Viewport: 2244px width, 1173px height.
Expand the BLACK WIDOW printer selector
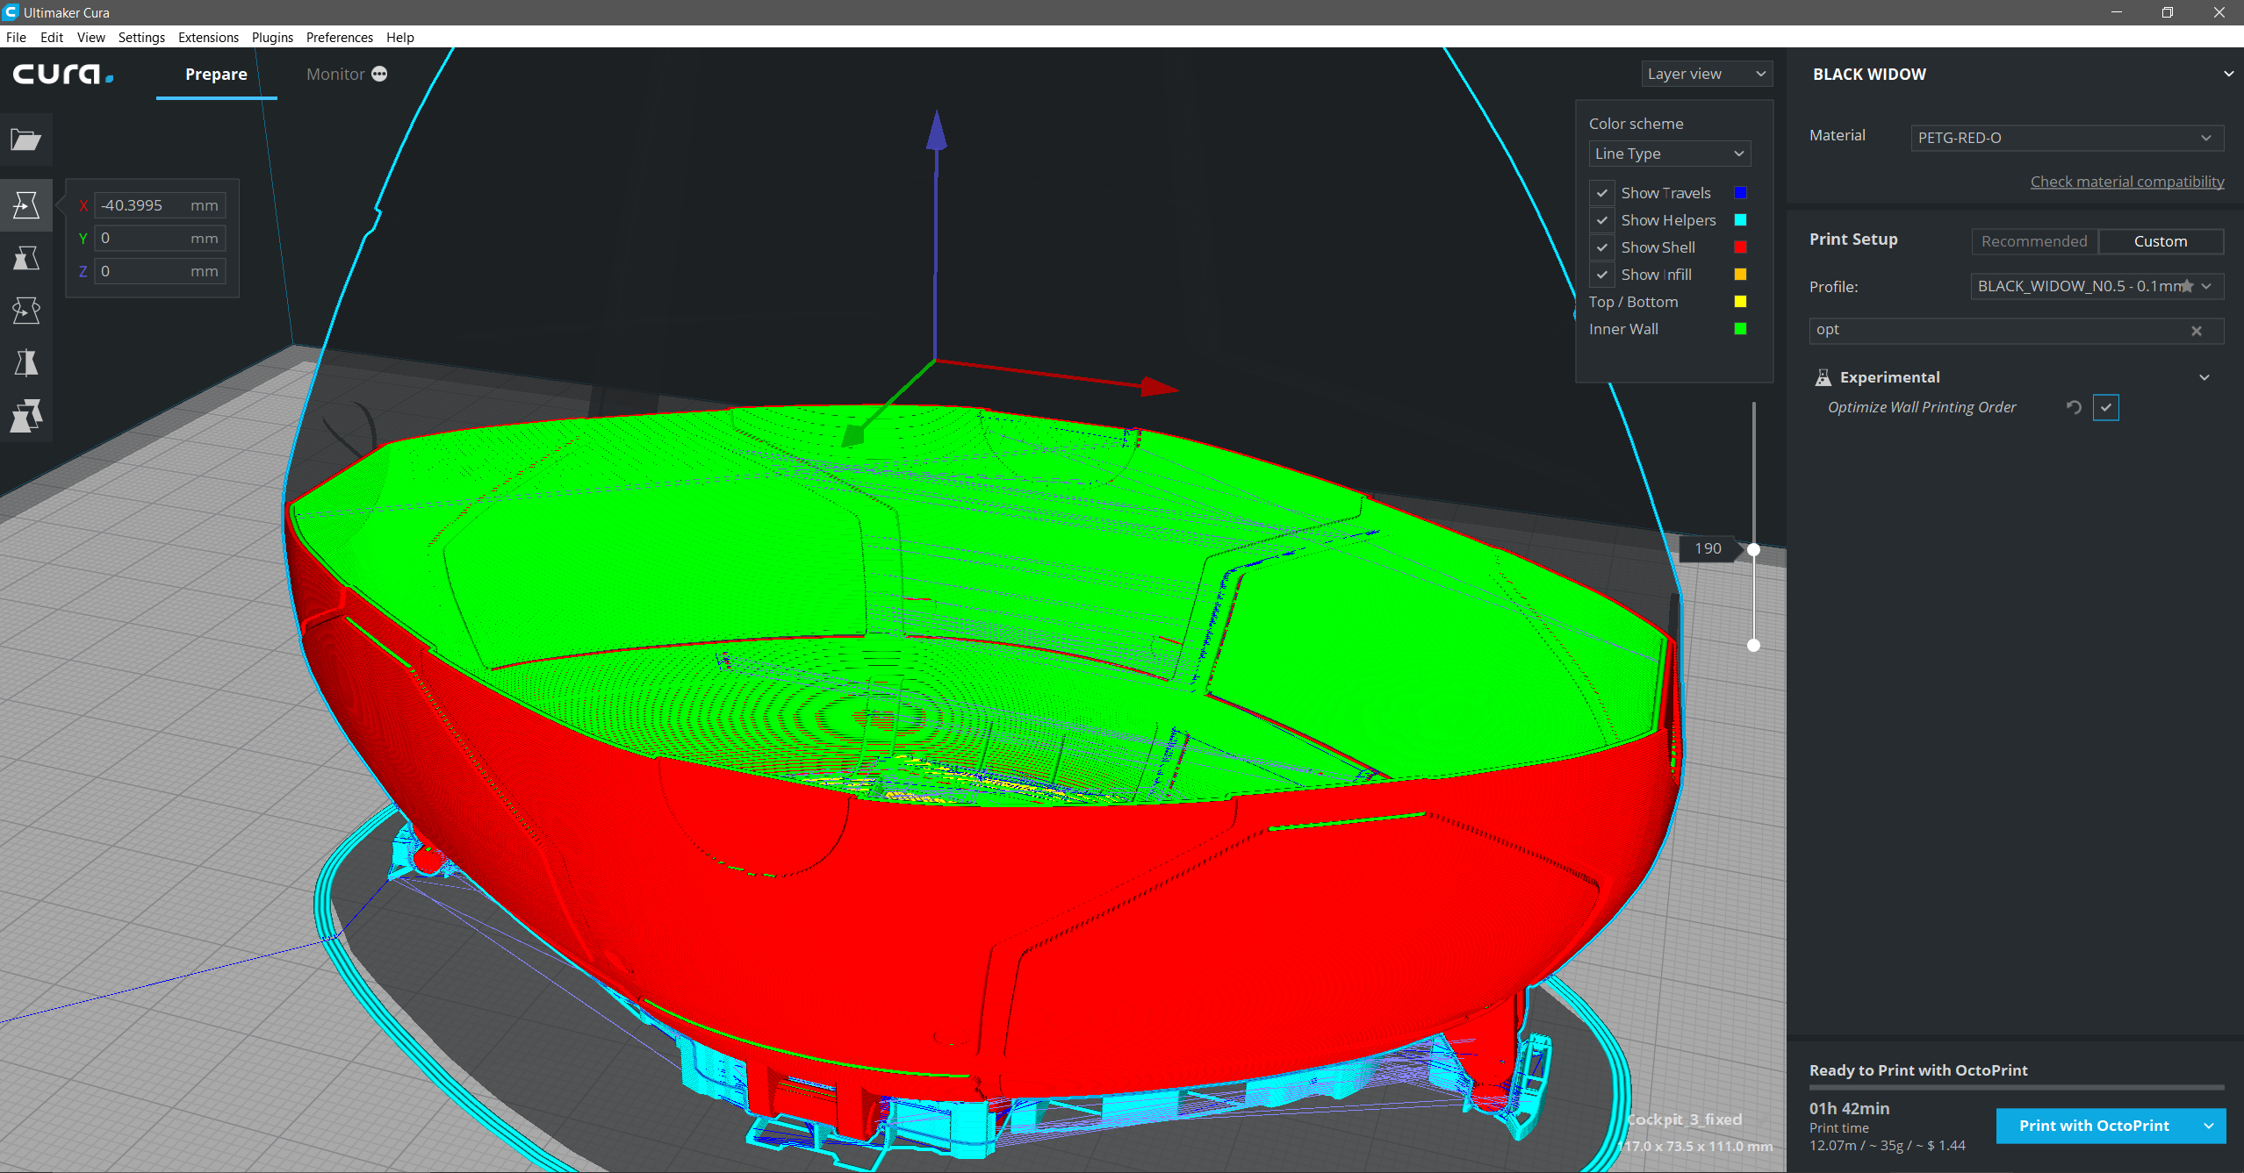tap(2228, 74)
